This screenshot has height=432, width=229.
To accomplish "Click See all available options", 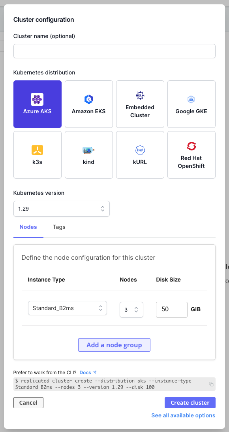I will pyautogui.click(x=183, y=415).
